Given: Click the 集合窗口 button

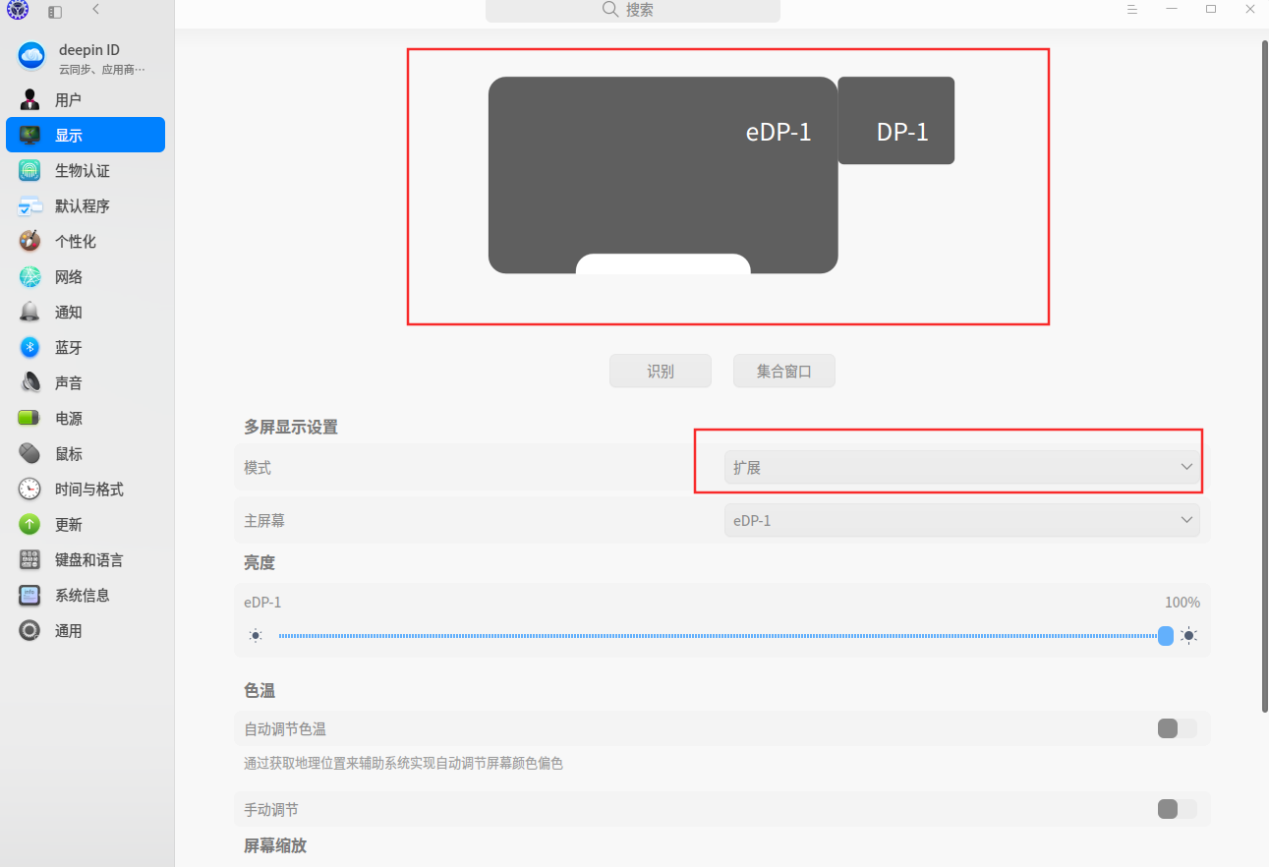Looking at the screenshot, I should [x=784, y=372].
